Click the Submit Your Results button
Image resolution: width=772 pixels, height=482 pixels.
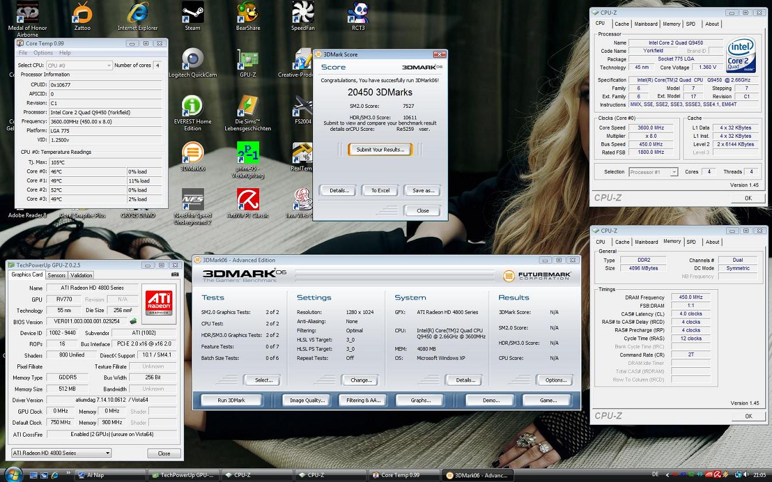[380, 150]
